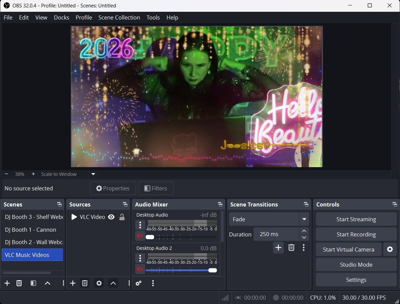Enable Studio Mode
Screen dimensions: 400x304
(x=356, y=264)
